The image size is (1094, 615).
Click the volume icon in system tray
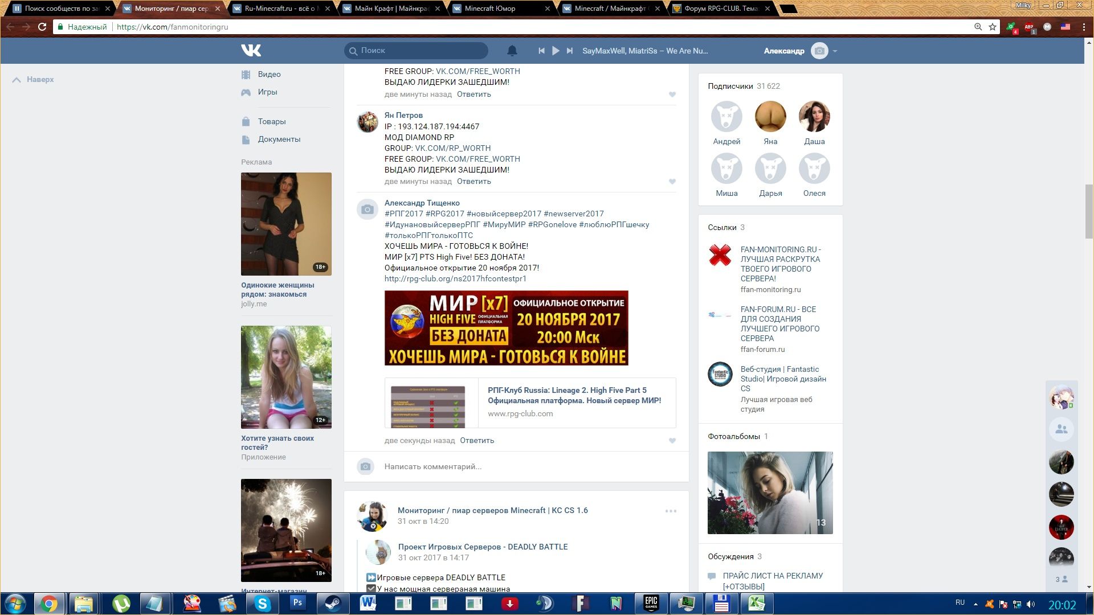click(x=1031, y=604)
